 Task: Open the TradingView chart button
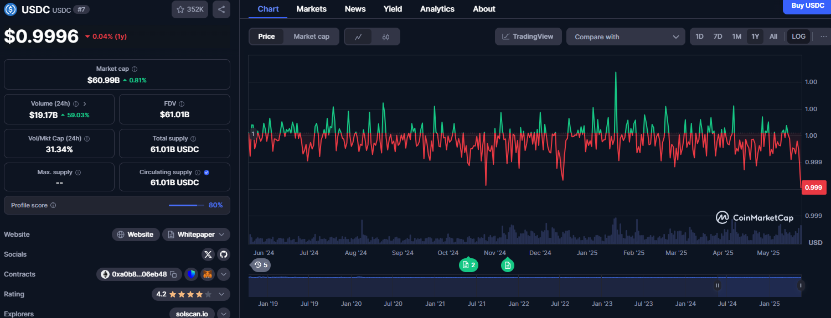[528, 37]
